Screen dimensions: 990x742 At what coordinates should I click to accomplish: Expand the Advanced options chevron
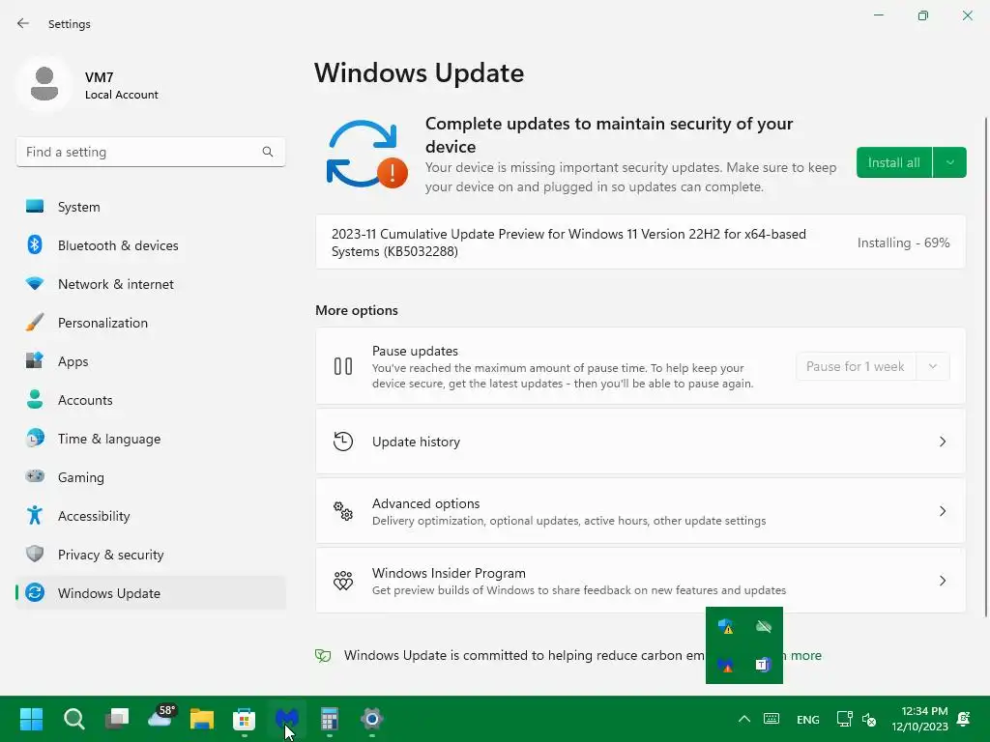pyautogui.click(x=942, y=511)
